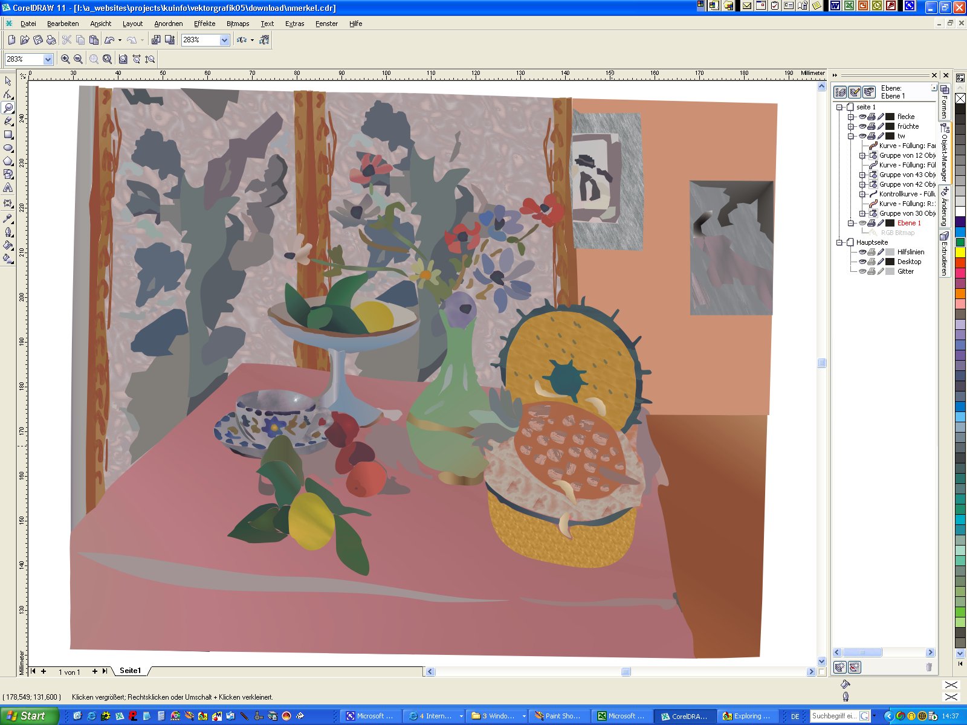Toggle pencil editable icon of Desktop layer
The image size is (967, 725).
pyautogui.click(x=881, y=262)
